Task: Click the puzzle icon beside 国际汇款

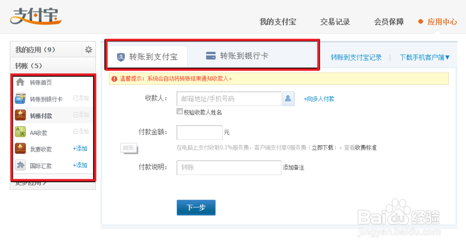Action: click(x=20, y=165)
